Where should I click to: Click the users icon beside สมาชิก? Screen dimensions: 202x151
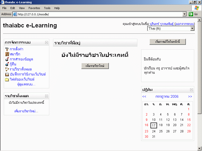click(7, 54)
